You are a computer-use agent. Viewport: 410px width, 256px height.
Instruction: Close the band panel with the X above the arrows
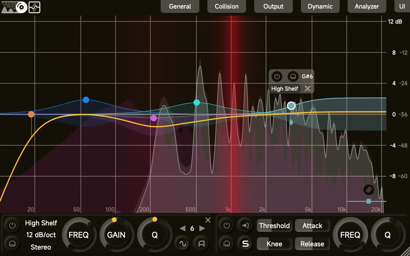tap(208, 220)
